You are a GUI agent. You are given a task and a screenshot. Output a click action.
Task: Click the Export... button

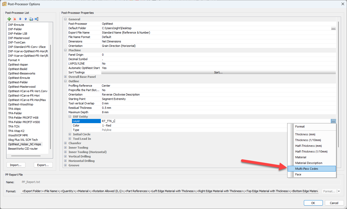tap(43, 165)
